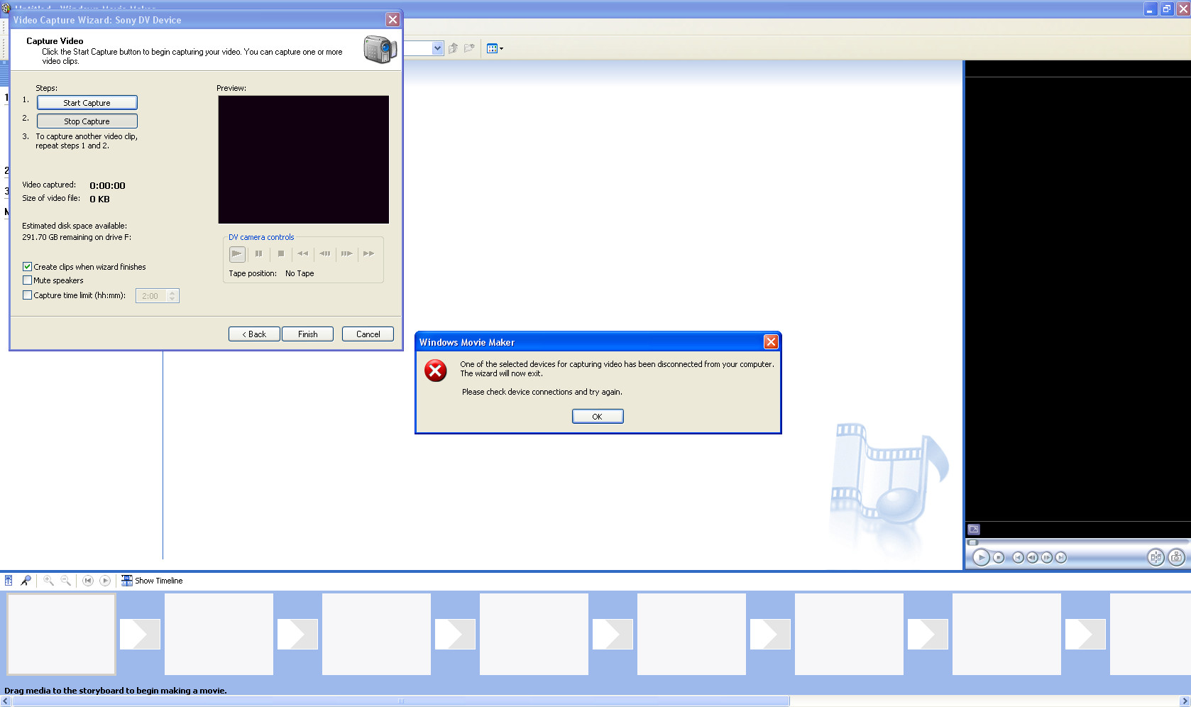The width and height of the screenshot is (1191, 707).
Task: Click the Rewind Storyboard button
Action: [88, 581]
